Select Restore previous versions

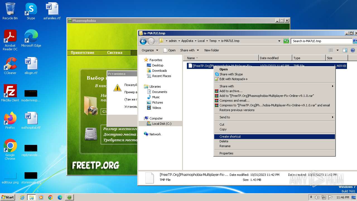[274, 110]
